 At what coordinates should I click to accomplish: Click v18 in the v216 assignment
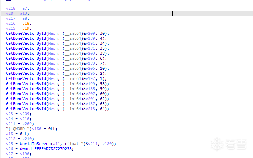(x=26, y=23)
